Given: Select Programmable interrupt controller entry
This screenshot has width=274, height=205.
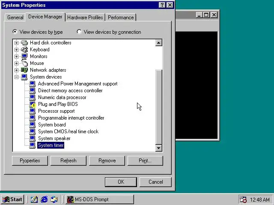Looking at the screenshot, I should pos(71,118).
